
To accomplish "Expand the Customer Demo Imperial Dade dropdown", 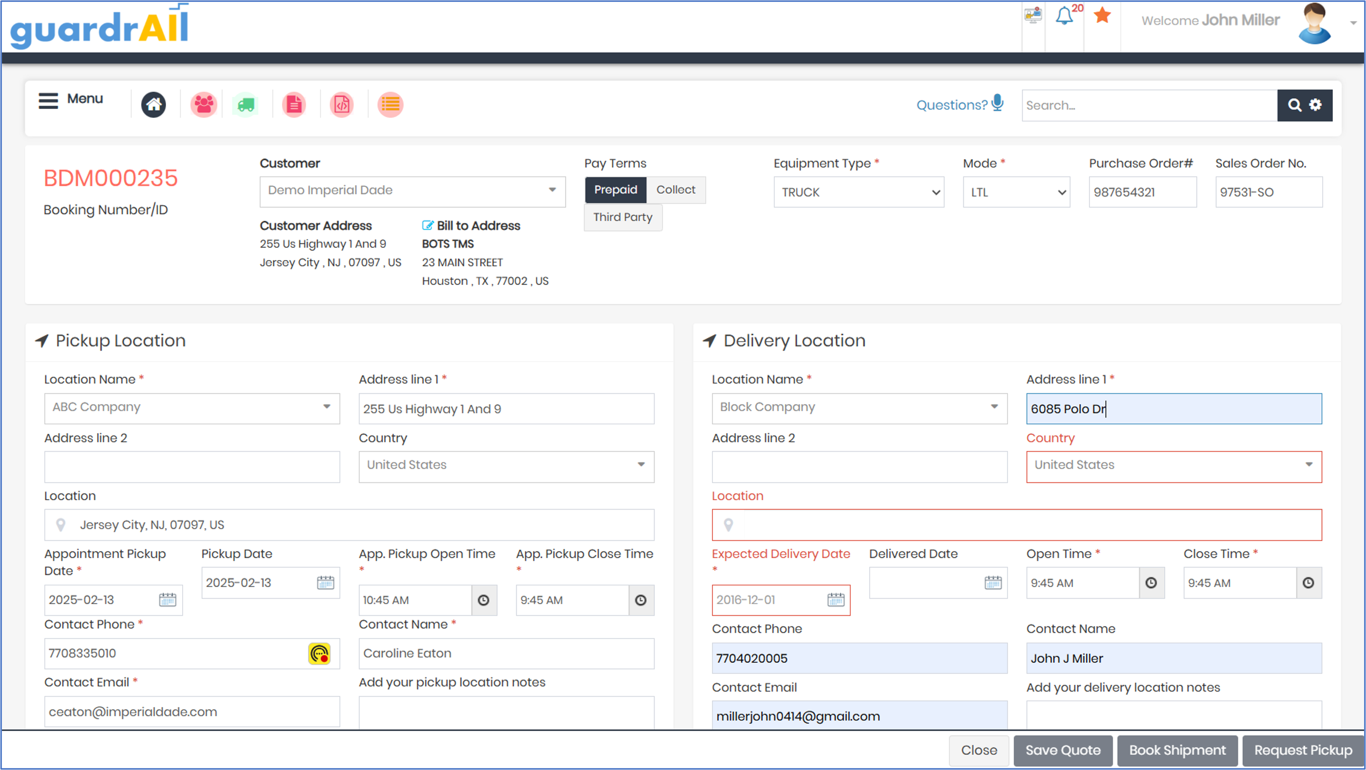I will click(x=412, y=191).
